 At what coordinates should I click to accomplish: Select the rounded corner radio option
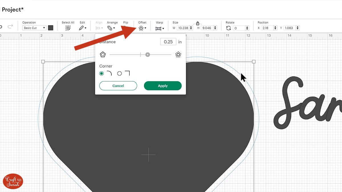(x=101, y=73)
